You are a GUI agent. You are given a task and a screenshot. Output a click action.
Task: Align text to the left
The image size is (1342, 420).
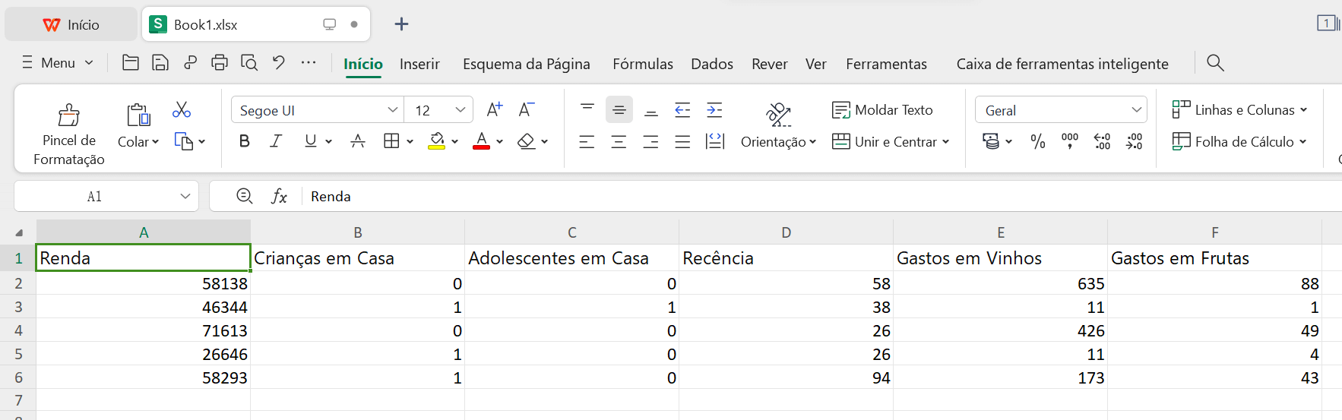click(x=587, y=141)
